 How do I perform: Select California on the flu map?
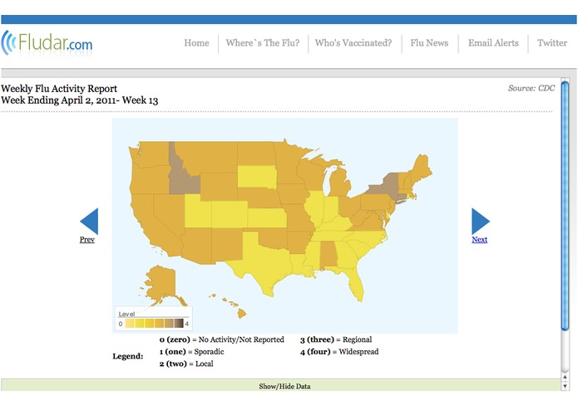coord(147,222)
